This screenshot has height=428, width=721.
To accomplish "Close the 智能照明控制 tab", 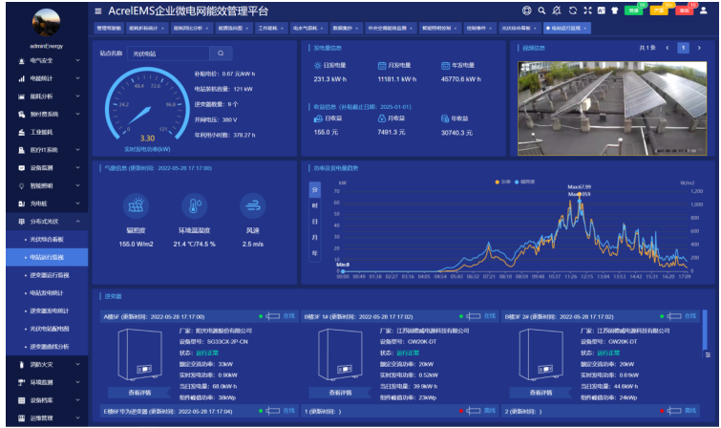I will pos(456,29).
